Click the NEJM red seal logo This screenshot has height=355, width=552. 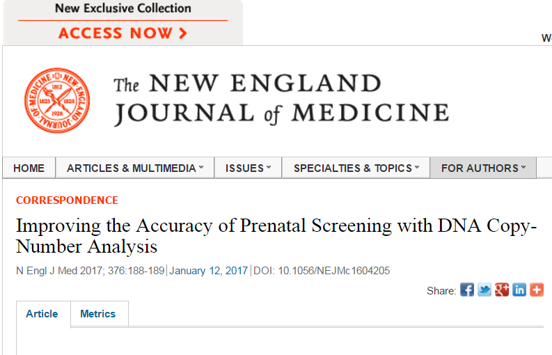pos(57,100)
